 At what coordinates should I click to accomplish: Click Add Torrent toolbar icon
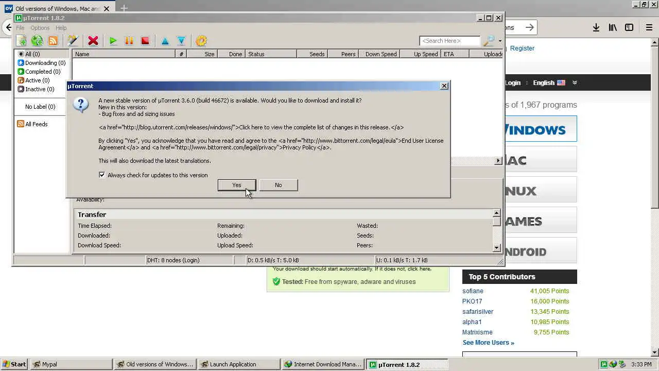click(x=22, y=41)
